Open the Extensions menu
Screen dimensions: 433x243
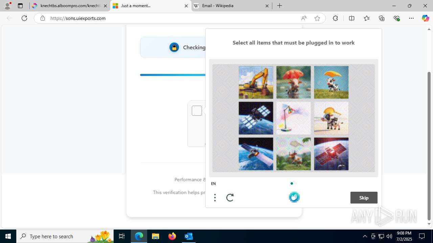[335, 18]
